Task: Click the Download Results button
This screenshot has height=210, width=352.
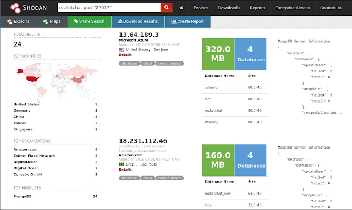Action: click(138, 22)
